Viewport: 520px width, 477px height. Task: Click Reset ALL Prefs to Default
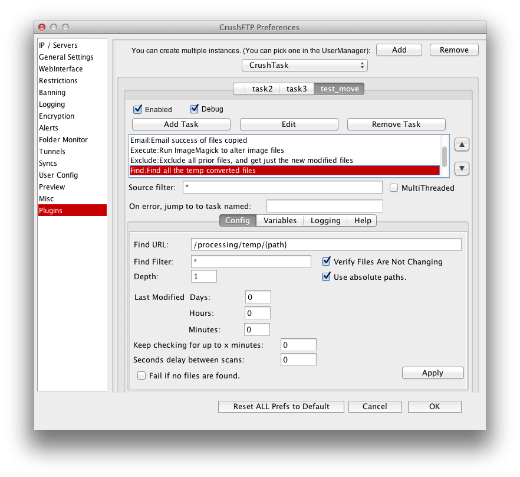[x=281, y=407]
